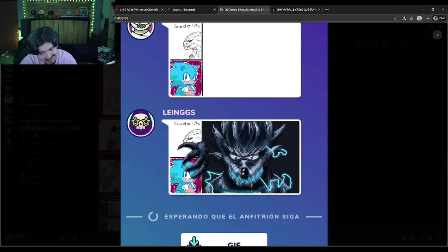Add this page to favorites with the star
Viewport: 448px width, 252px height.
point(396,18)
